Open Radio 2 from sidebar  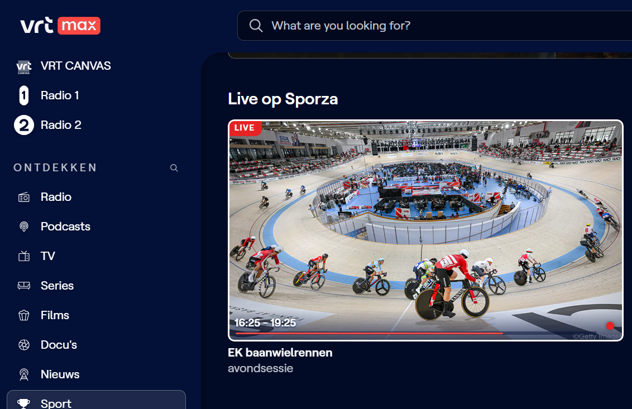(x=61, y=125)
